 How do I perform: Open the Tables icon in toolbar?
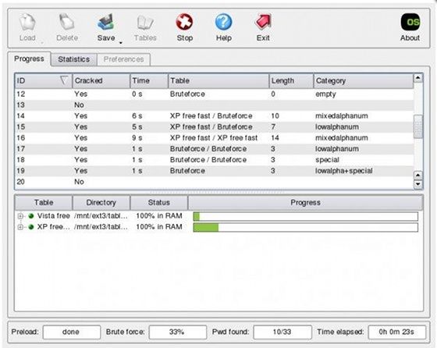[145, 23]
